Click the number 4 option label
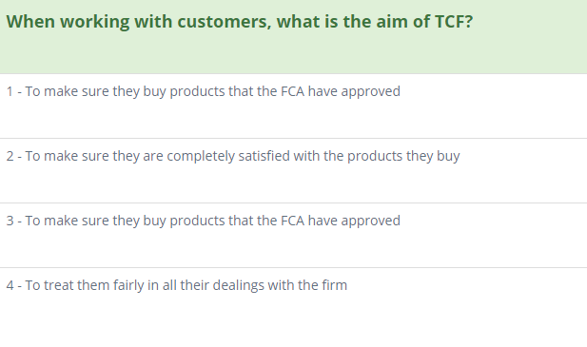 (x=10, y=285)
